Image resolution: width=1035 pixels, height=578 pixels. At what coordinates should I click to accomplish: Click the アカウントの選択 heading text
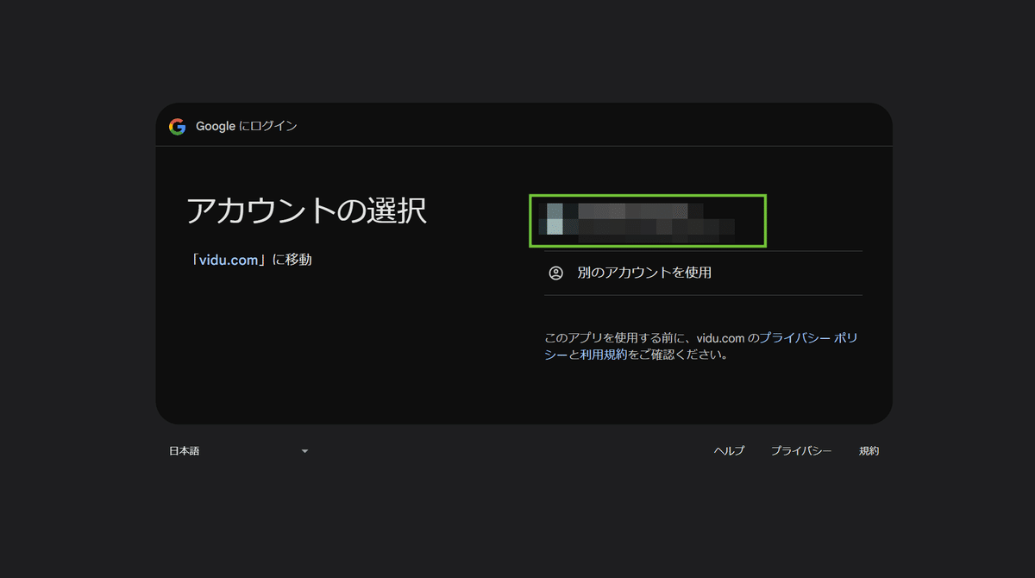click(x=306, y=210)
